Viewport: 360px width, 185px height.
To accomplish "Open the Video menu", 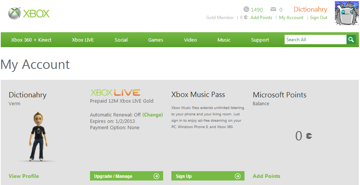I will click(x=190, y=40).
